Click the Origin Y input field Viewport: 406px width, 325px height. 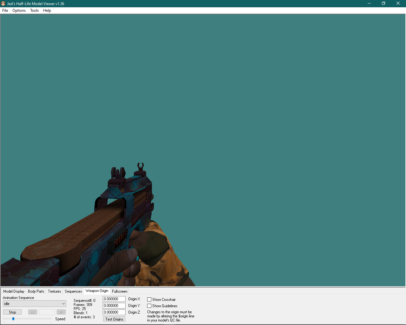click(114, 306)
